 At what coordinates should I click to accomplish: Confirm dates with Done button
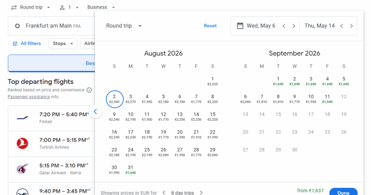pyautogui.click(x=343, y=192)
